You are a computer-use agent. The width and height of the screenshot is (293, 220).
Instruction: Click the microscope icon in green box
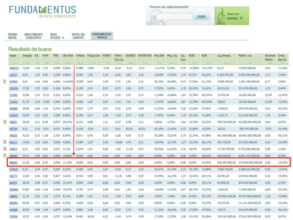221,16
